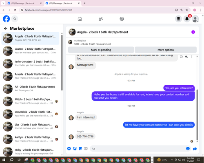Open conversation information purple icon
The height and width of the screenshot is (163, 204).
193,32
